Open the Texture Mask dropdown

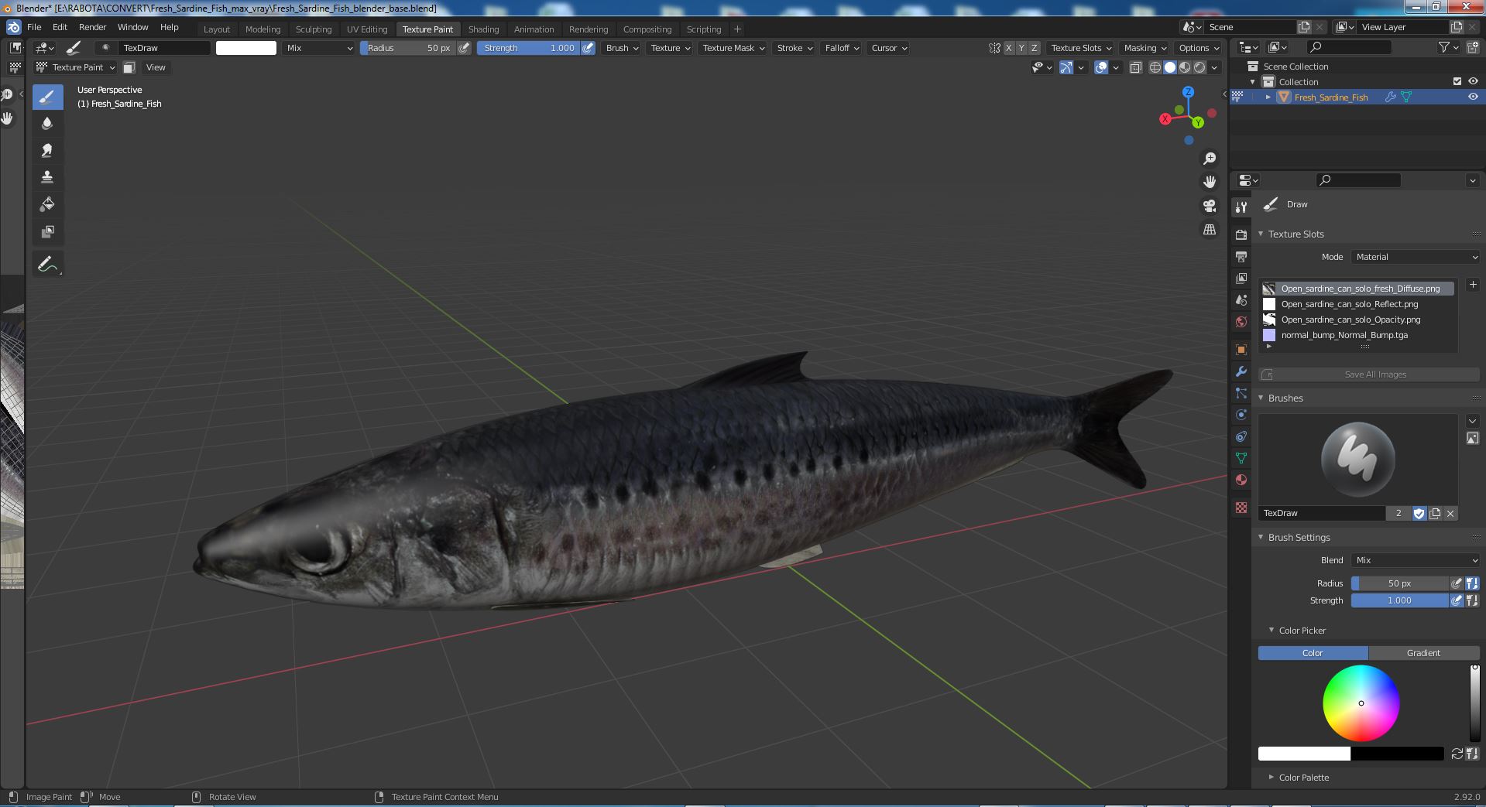point(733,48)
